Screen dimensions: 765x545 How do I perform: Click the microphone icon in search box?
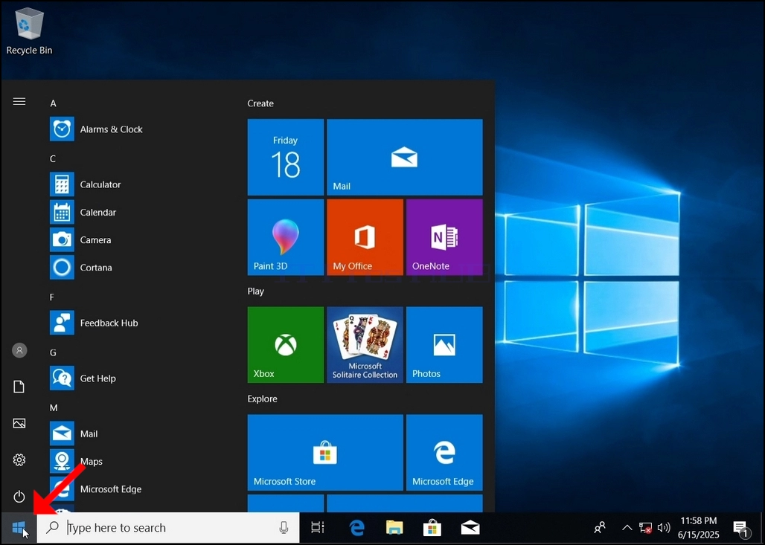[284, 527]
